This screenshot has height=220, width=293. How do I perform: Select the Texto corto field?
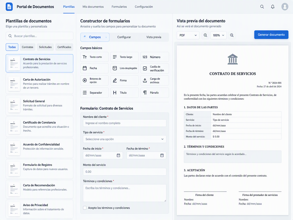point(94,57)
